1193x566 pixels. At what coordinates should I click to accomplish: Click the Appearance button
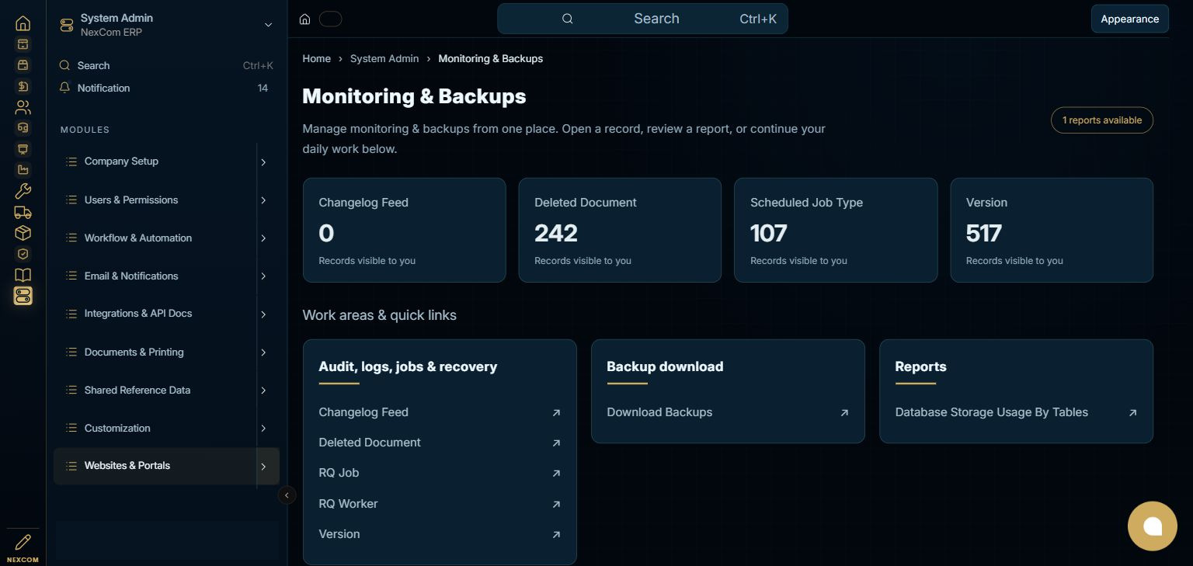[x=1129, y=19]
